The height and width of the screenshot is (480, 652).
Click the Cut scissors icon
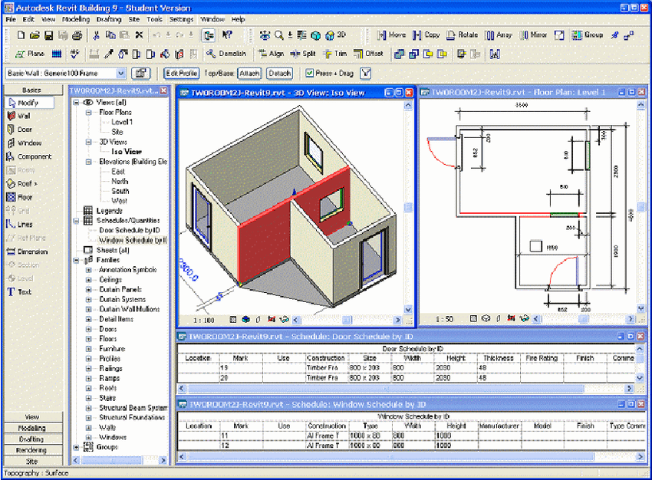(96, 35)
